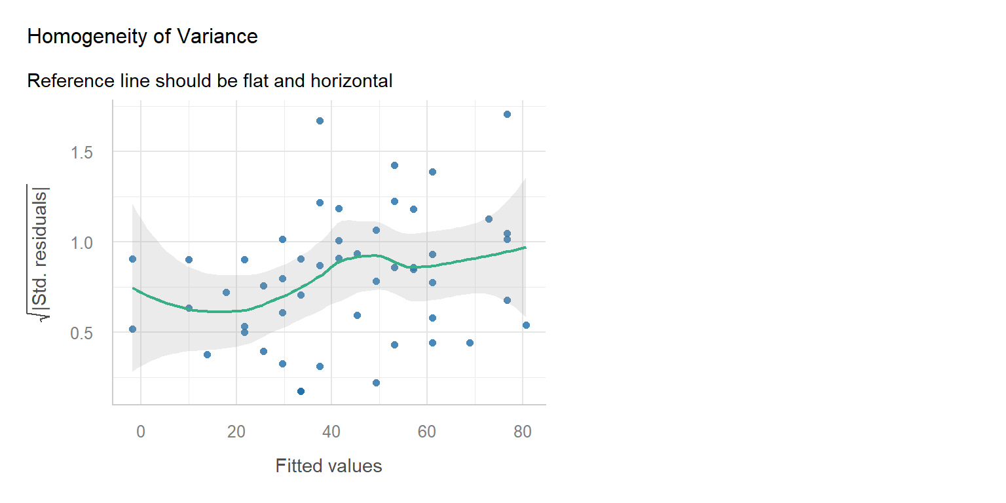Click the rightmost data point past 80
This screenshot has height=503, width=1006.
coord(526,325)
